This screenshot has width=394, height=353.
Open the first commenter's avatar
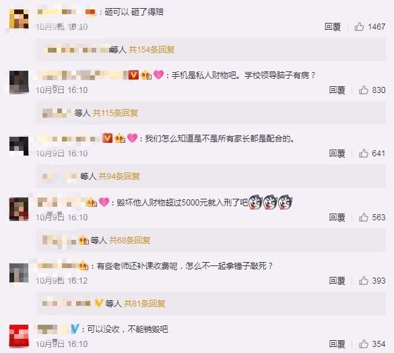tap(19, 19)
